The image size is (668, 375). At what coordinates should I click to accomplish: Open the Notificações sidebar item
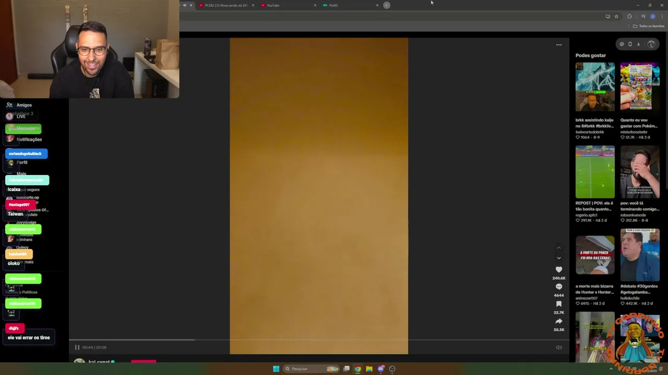pyautogui.click(x=24, y=139)
